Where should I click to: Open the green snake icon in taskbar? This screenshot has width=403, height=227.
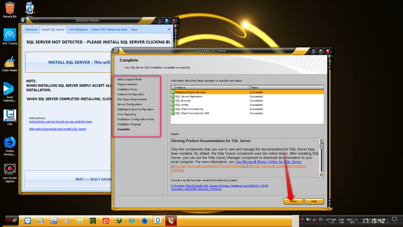pyautogui.click(x=93, y=221)
